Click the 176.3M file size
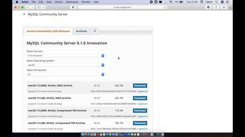Image resolution: width=245 pixels, height=137 pixels. point(119,111)
